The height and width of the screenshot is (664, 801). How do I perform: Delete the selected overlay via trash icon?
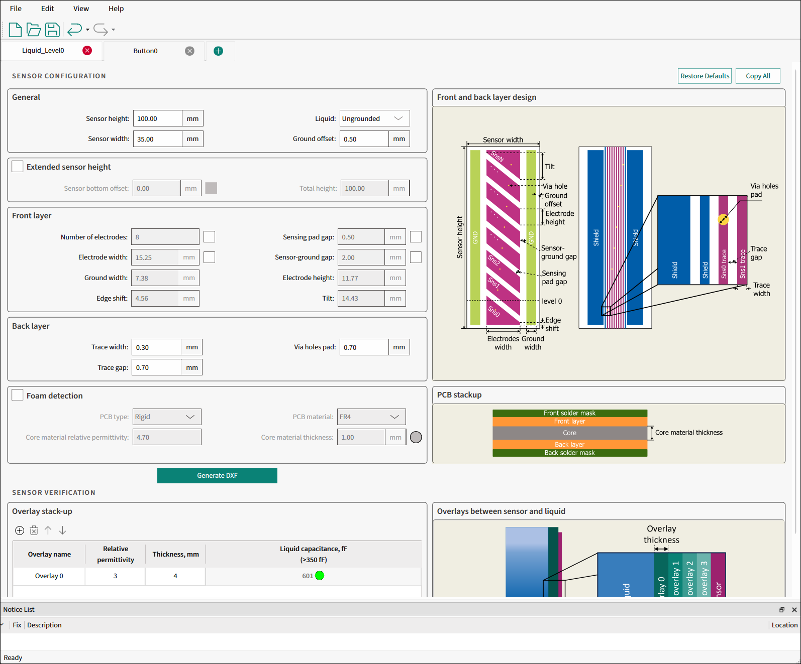(x=34, y=530)
